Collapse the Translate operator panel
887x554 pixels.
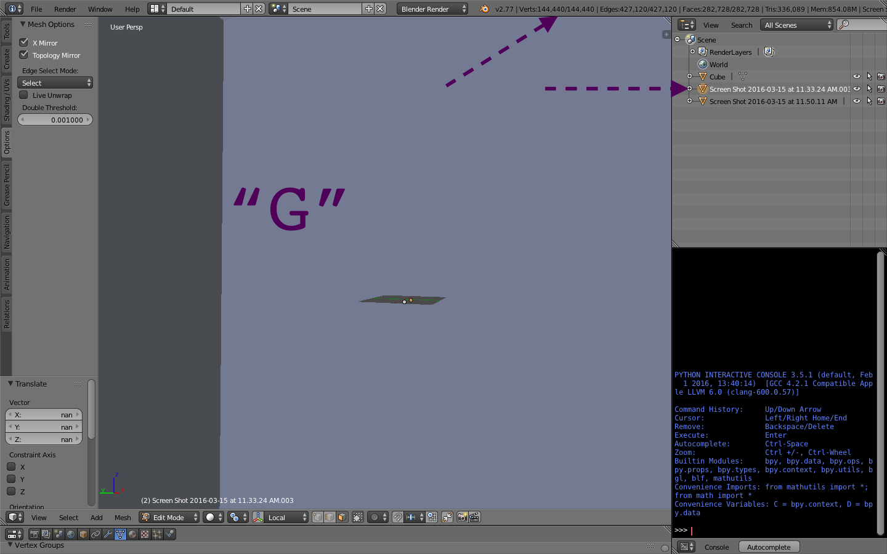click(10, 383)
